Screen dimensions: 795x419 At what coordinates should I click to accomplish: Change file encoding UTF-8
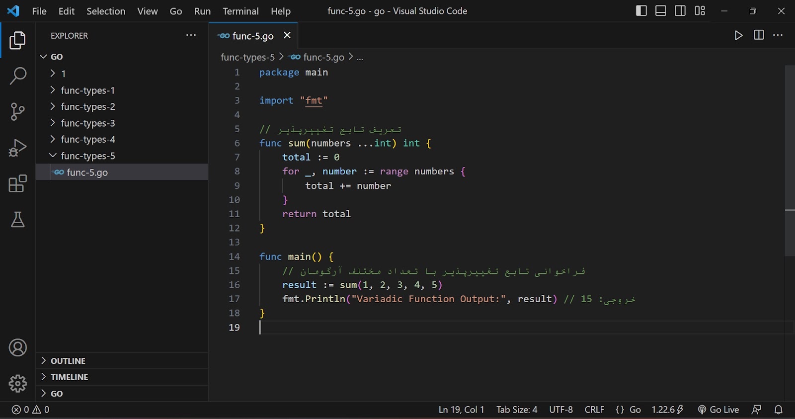pyautogui.click(x=561, y=410)
